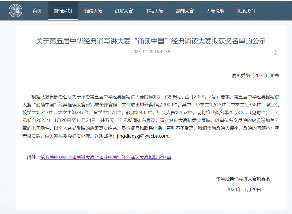
Task: Click document number 赛执委函〔2023〕30号
Action: (255, 76)
